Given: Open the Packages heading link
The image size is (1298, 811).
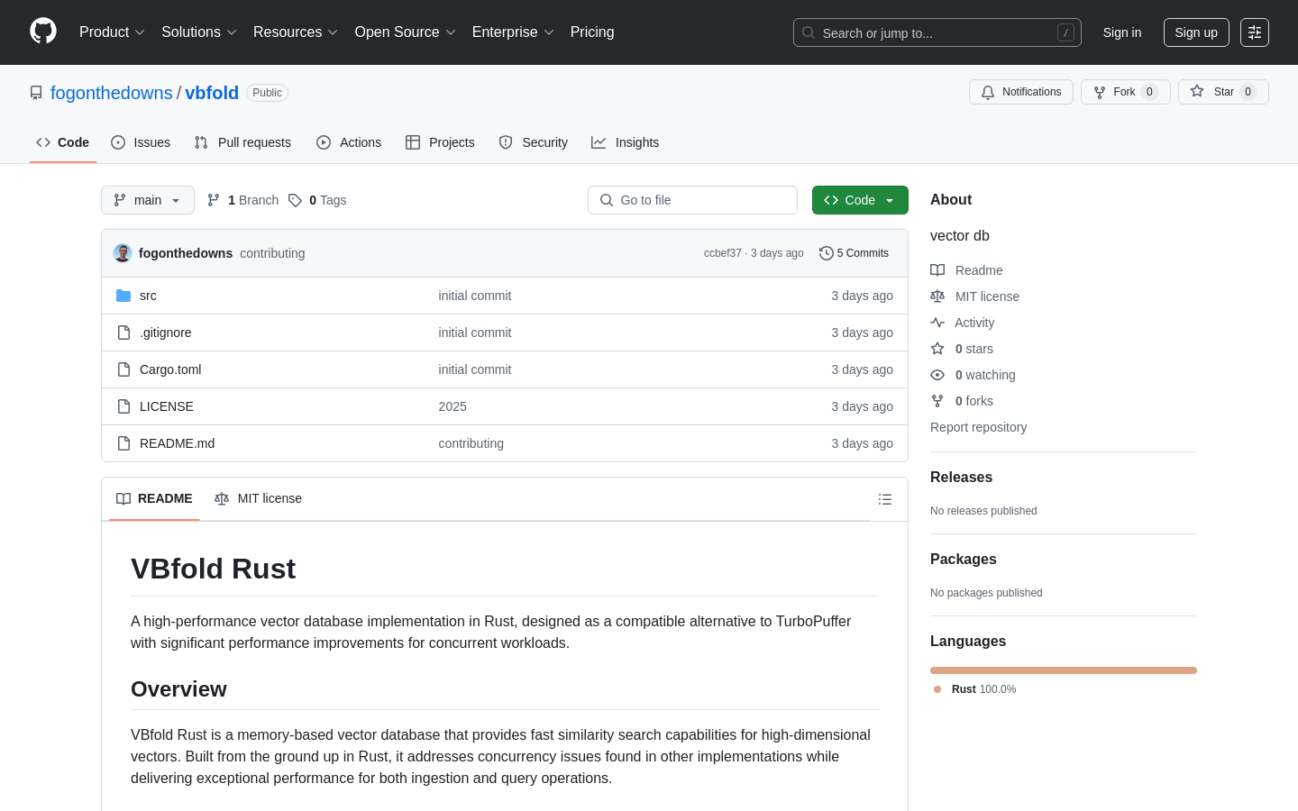Looking at the screenshot, I should [x=963, y=560].
